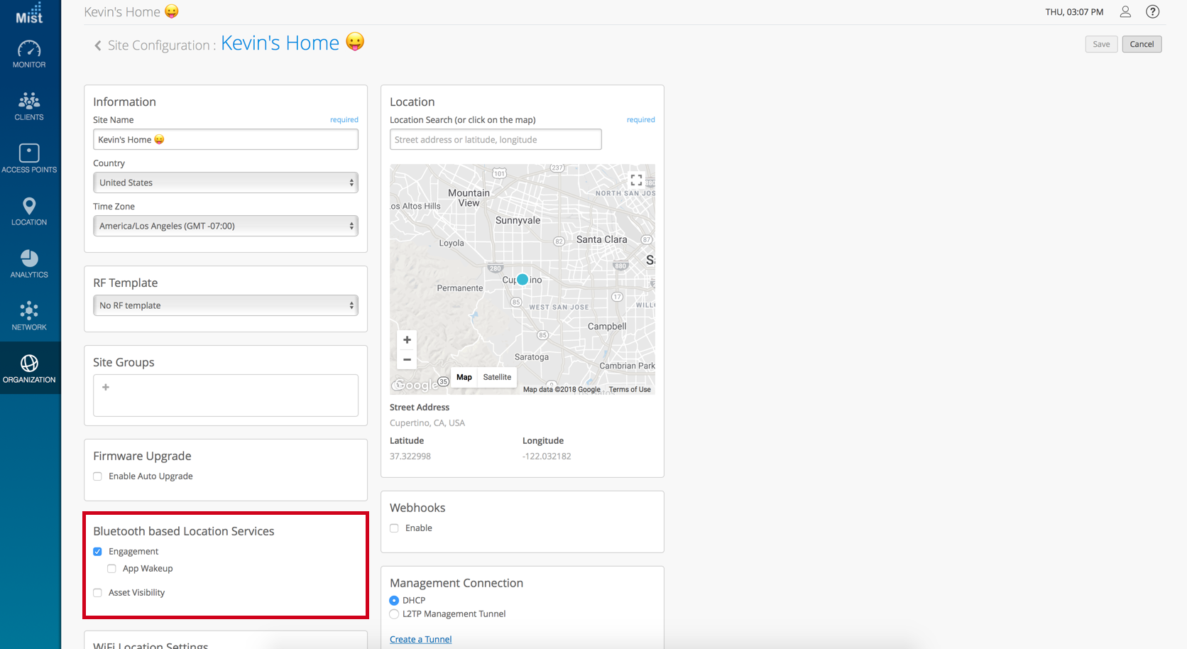Open Access Points from sidebar
This screenshot has height=649, width=1187.
pos(29,159)
